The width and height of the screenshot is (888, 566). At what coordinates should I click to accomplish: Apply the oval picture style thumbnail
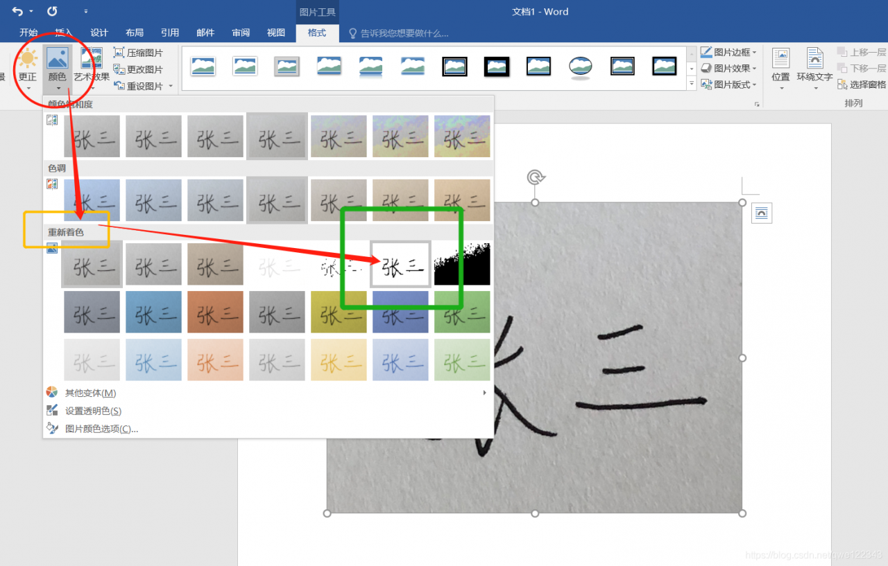pos(581,67)
